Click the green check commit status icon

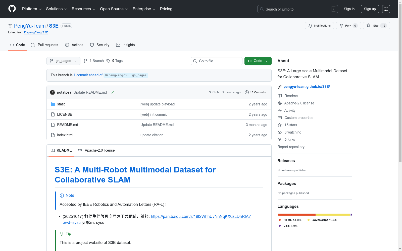(112, 92)
